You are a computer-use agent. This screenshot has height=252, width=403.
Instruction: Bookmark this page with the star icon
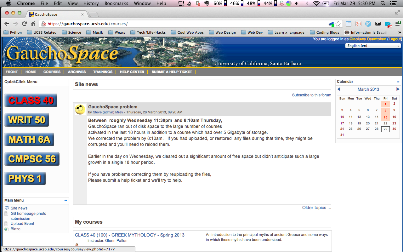(x=338, y=24)
